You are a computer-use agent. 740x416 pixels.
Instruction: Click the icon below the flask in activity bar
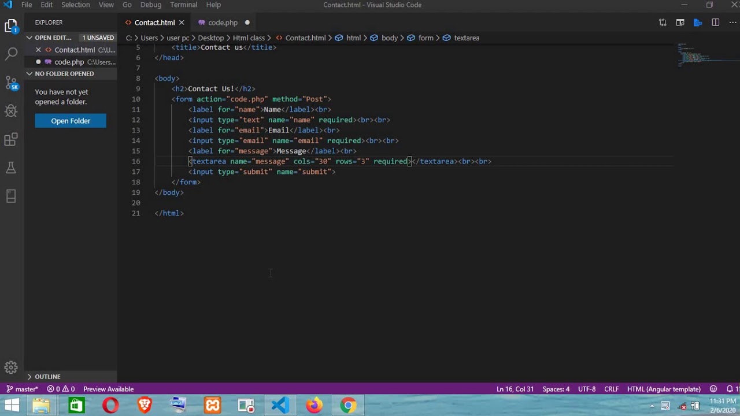point(11,196)
